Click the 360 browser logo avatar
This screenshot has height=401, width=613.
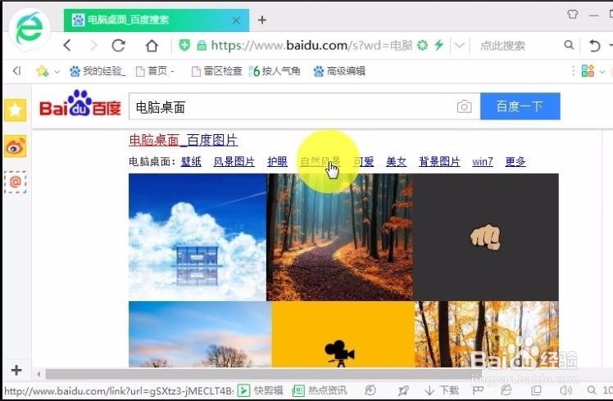[x=30, y=29]
